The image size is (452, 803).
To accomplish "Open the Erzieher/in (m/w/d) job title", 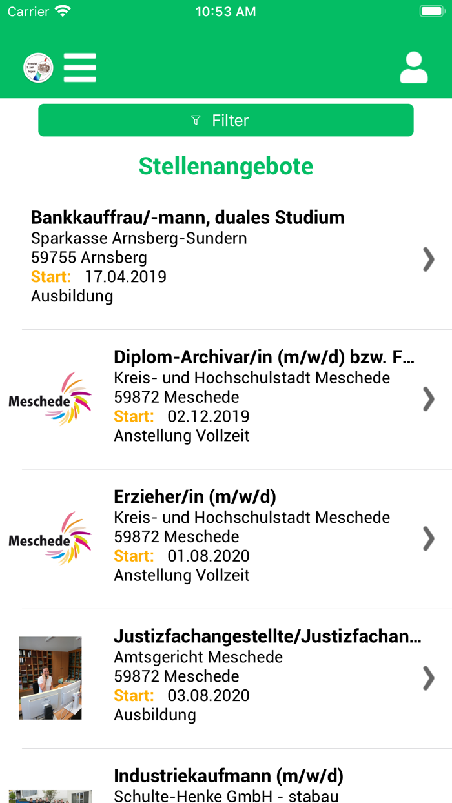I will (195, 496).
